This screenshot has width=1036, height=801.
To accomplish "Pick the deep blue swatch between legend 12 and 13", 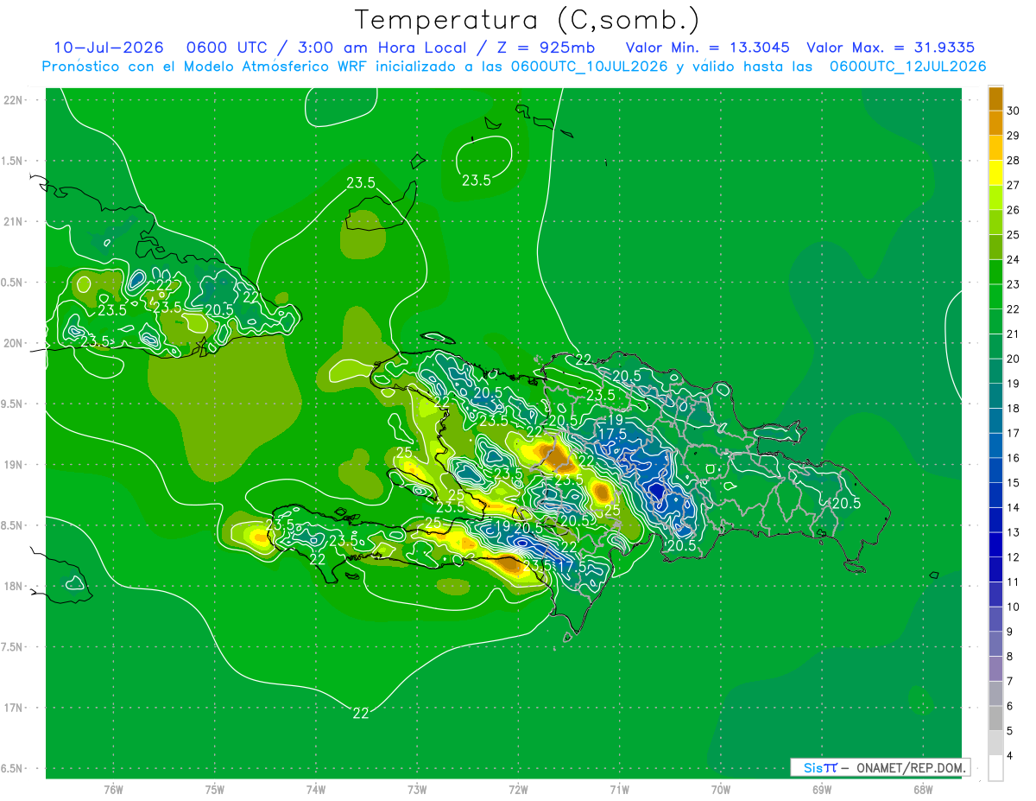I will [x=995, y=544].
